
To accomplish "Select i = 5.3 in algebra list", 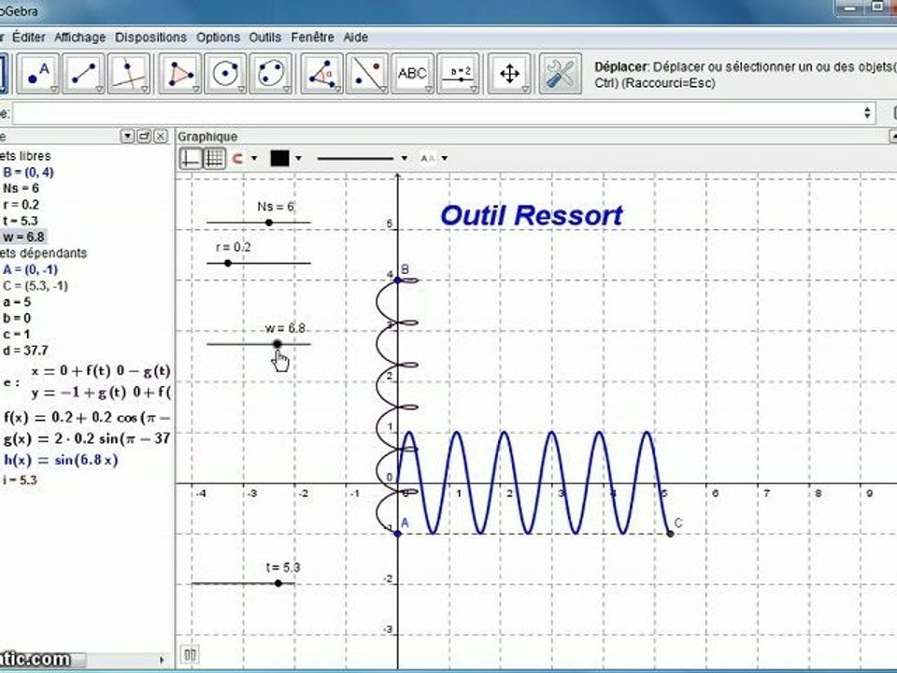I will [x=20, y=480].
